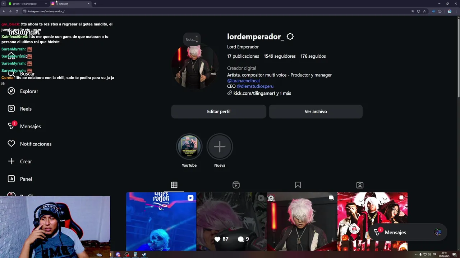Open the media/audio control icon

pos(433,11)
